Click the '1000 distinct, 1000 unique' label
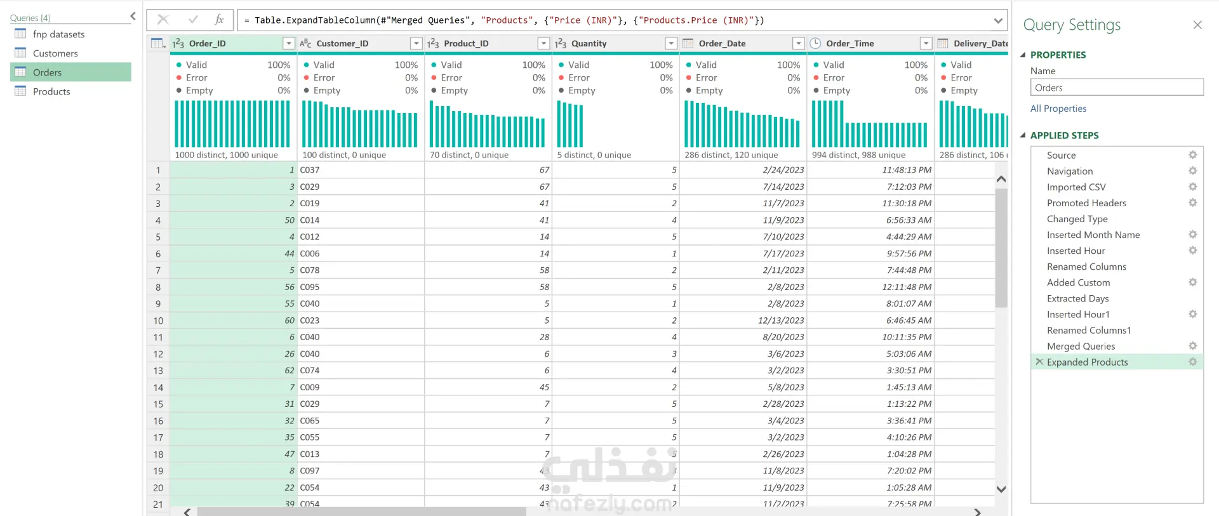Viewport: 1219px width, 516px height. (x=226, y=155)
